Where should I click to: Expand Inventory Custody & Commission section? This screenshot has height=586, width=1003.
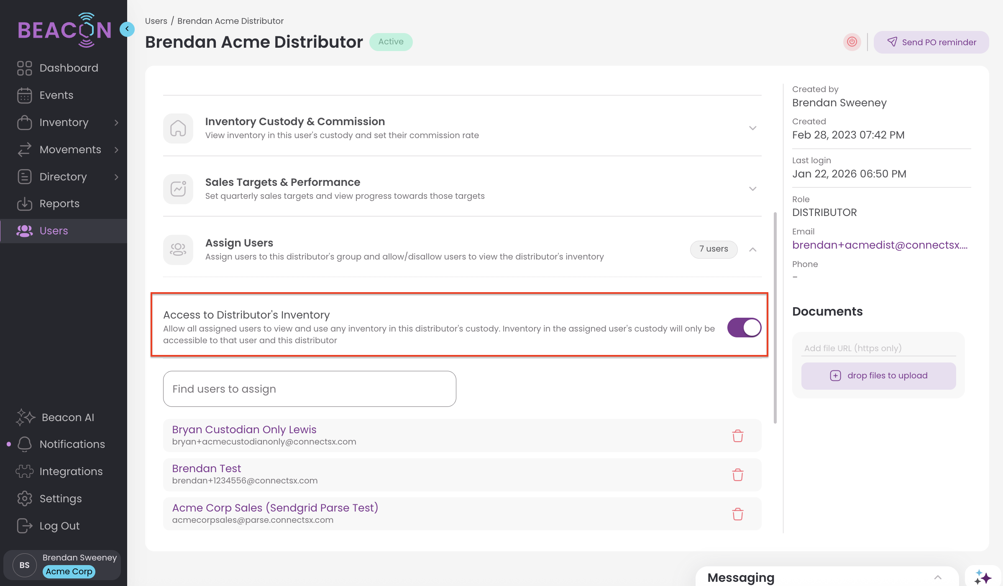752,128
